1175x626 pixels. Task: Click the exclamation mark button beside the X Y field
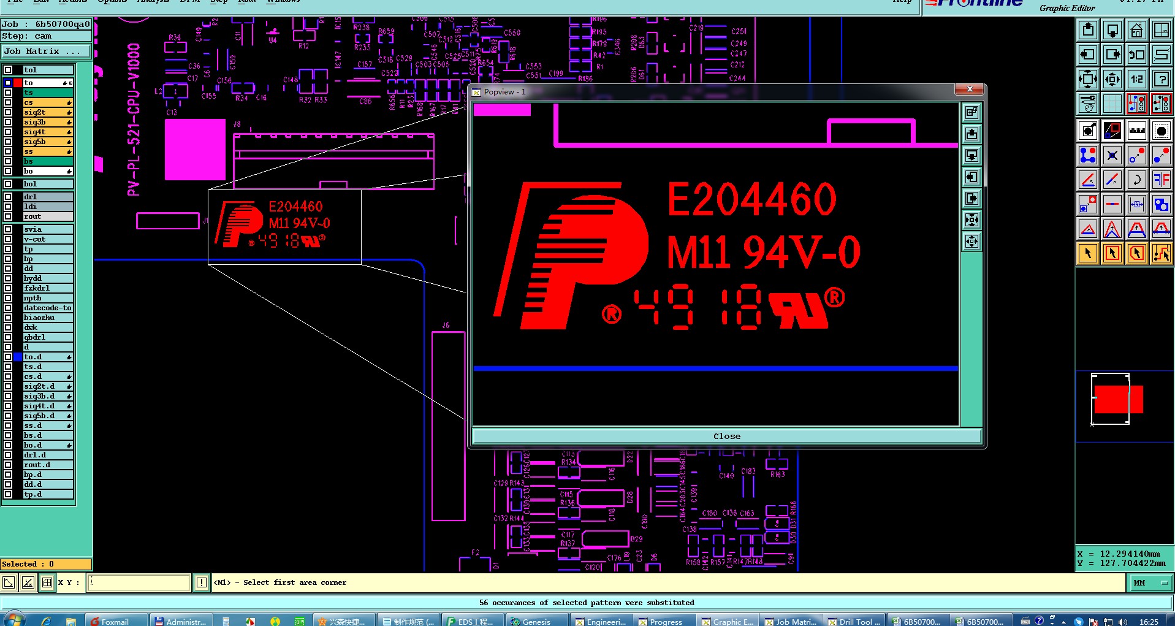click(x=202, y=582)
